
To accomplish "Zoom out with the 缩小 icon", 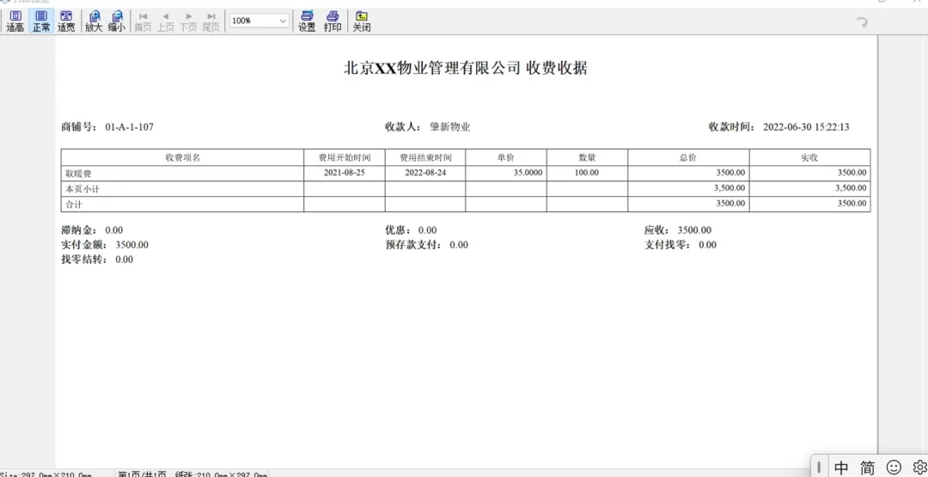I will click(x=117, y=21).
